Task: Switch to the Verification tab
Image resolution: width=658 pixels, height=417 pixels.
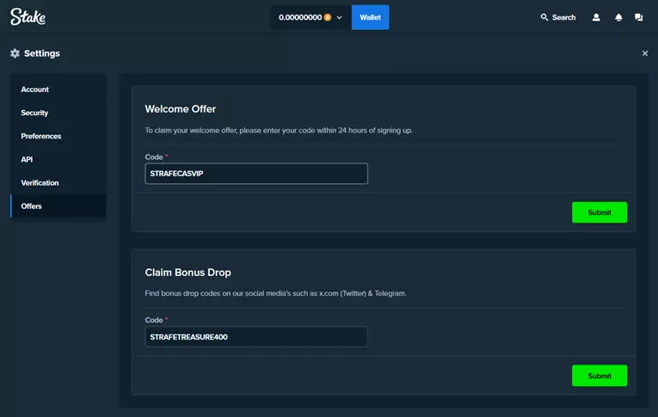Action: click(58, 183)
